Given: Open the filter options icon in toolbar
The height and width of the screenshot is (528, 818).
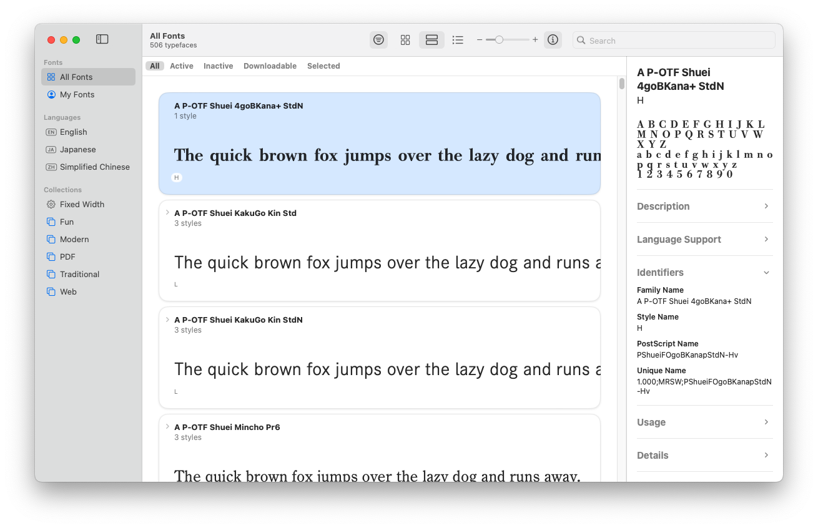Looking at the screenshot, I should tap(378, 40).
